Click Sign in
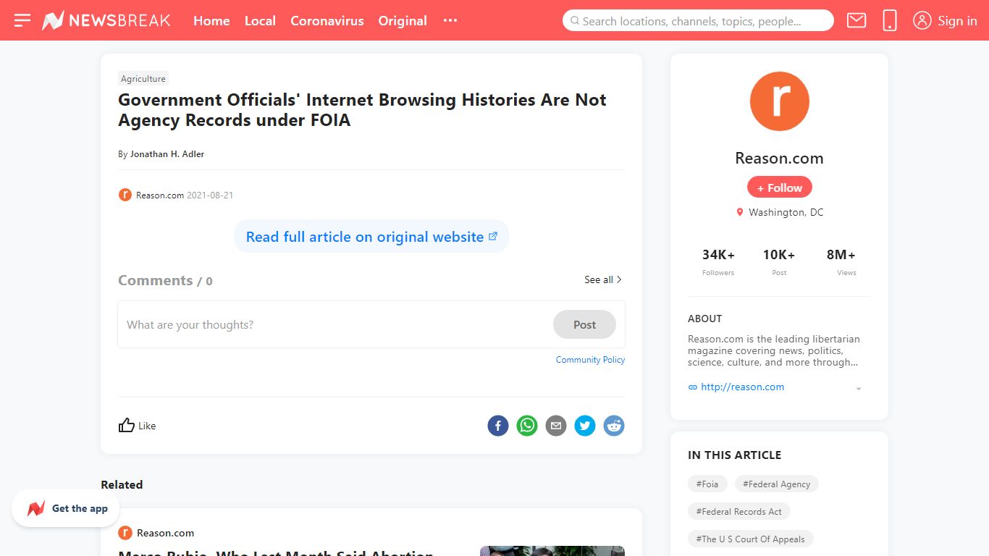 (957, 21)
